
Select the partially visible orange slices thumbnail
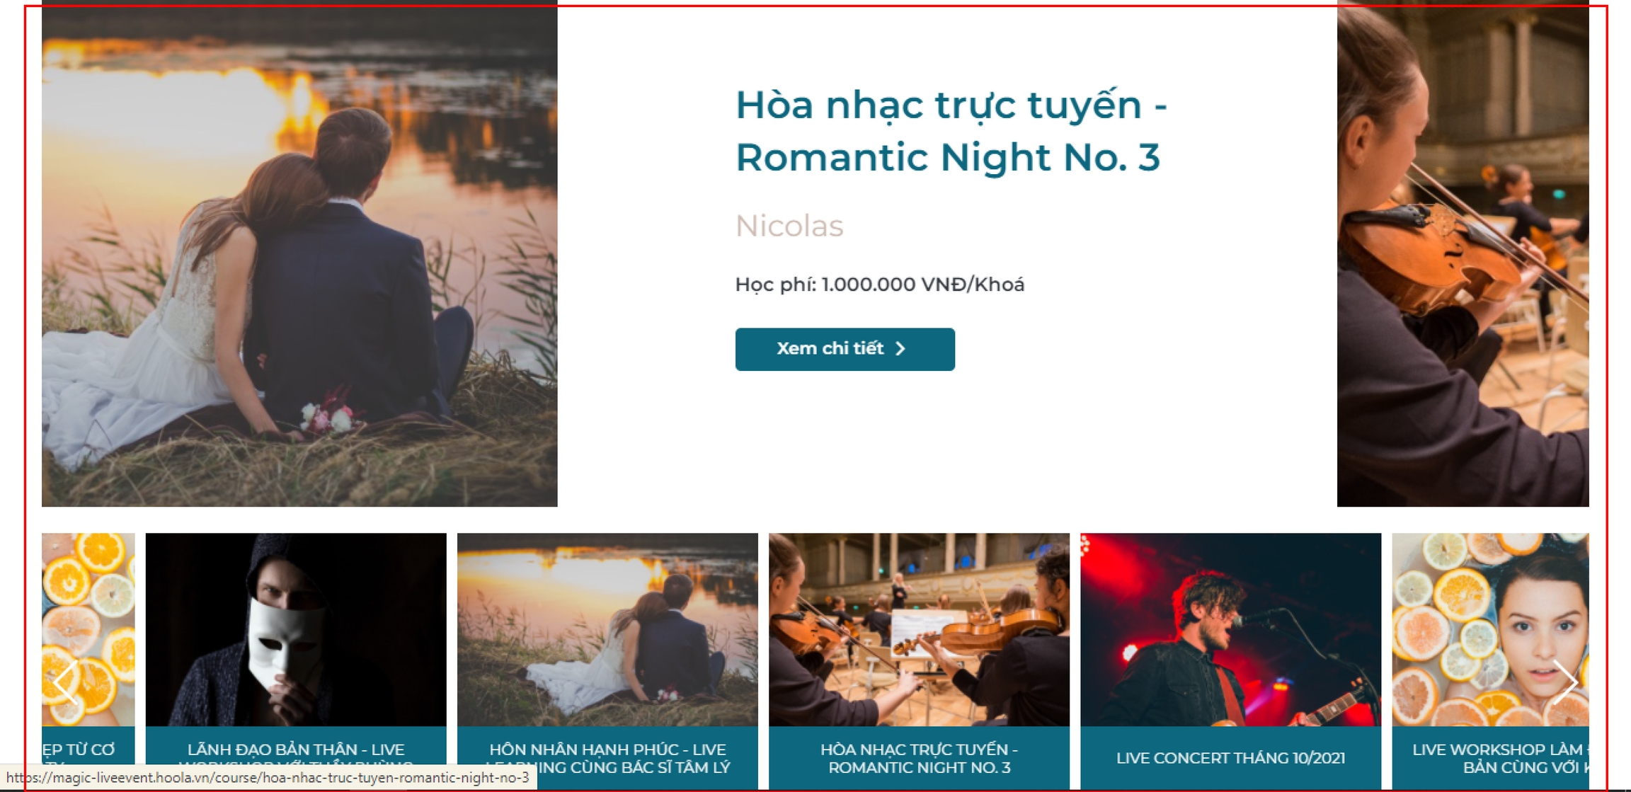click(88, 629)
